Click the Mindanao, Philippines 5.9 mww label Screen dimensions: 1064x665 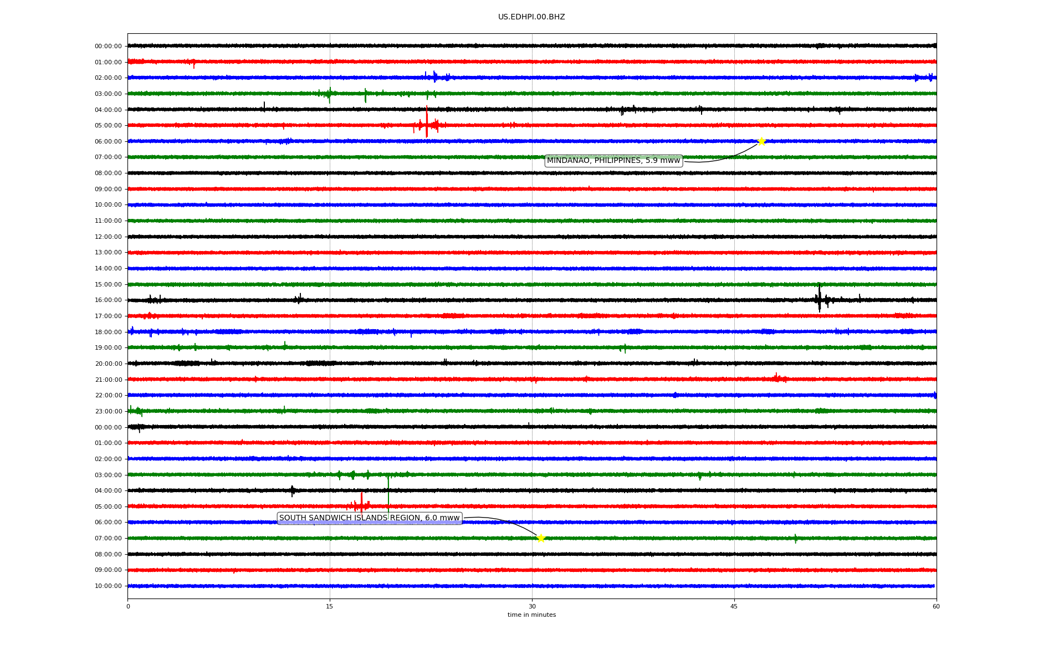click(613, 161)
